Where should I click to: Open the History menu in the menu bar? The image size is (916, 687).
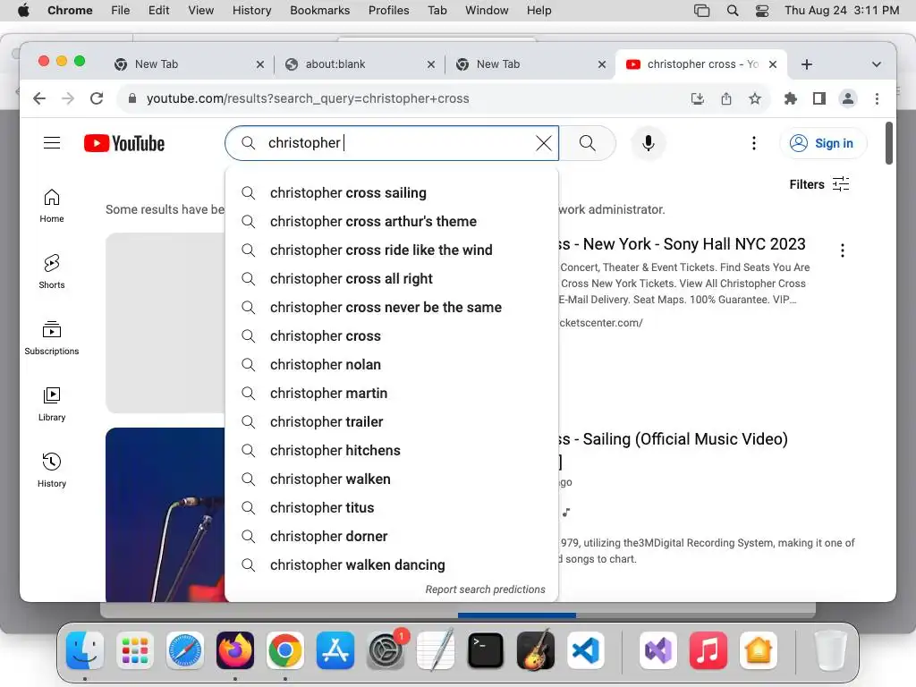[x=251, y=11]
